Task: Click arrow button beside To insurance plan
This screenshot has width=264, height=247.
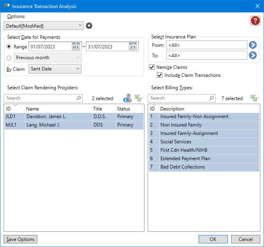Action: pyautogui.click(x=253, y=55)
